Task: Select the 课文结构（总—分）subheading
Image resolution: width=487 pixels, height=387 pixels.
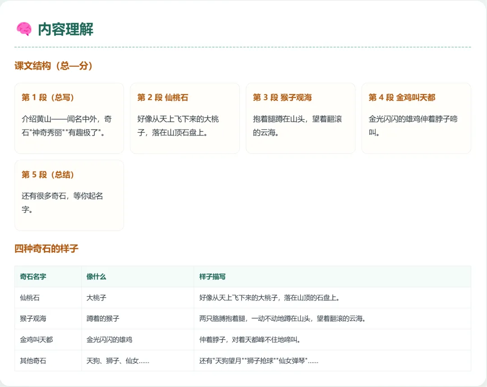Action: 53,66
